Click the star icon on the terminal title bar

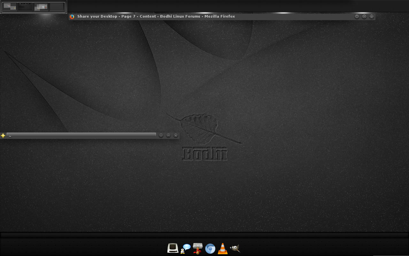[3, 136]
